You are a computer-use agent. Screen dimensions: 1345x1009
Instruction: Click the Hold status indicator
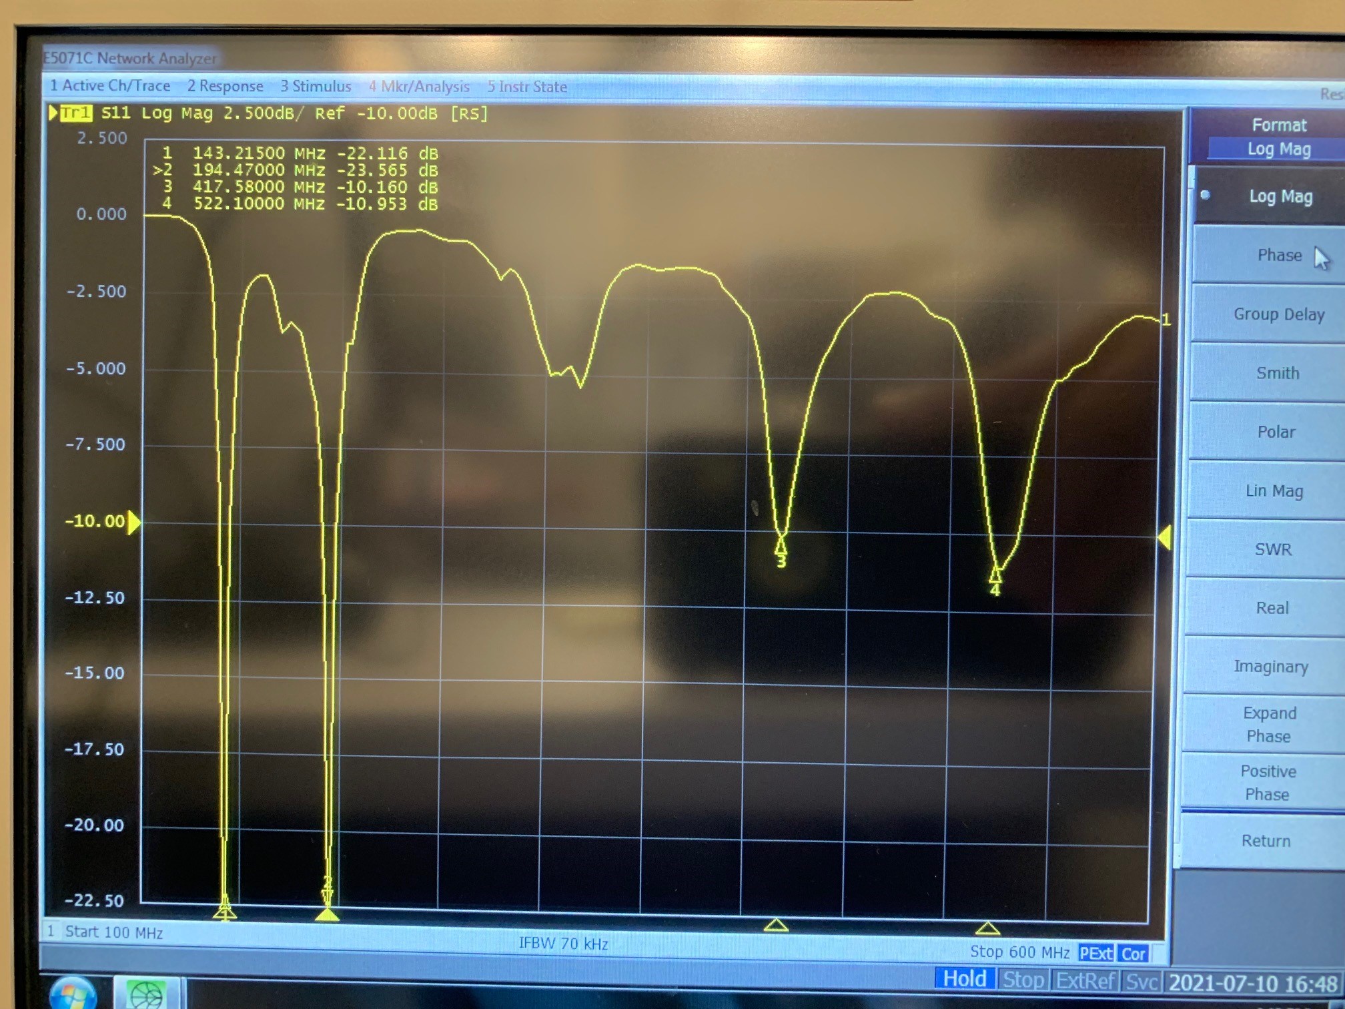click(964, 979)
